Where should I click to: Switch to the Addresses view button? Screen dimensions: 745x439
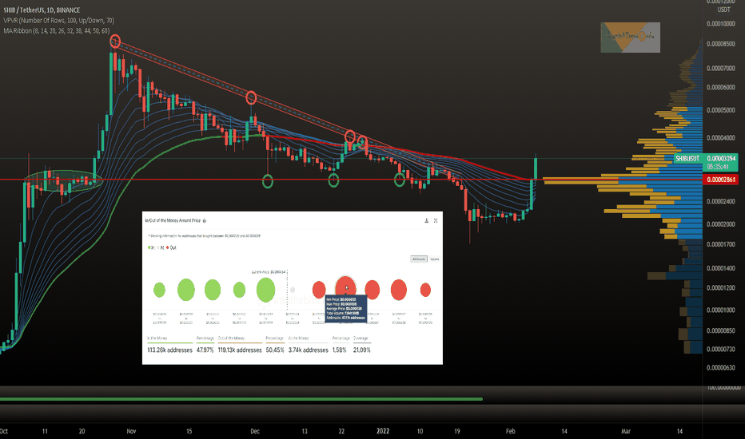coord(419,259)
